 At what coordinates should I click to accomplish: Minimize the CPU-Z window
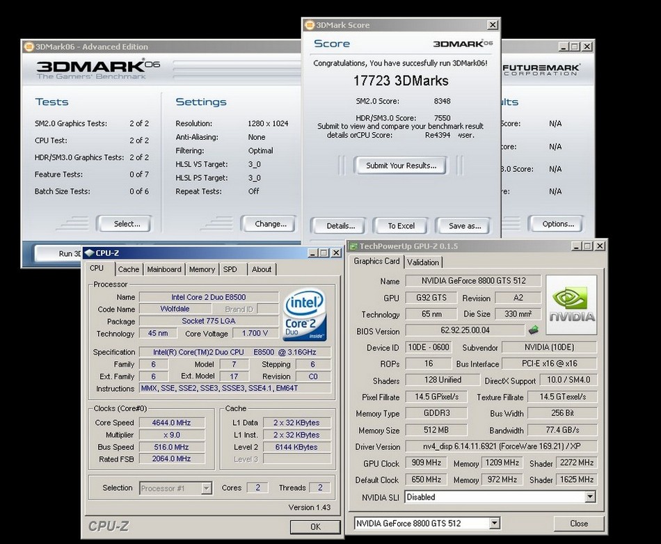coord(312,253)
